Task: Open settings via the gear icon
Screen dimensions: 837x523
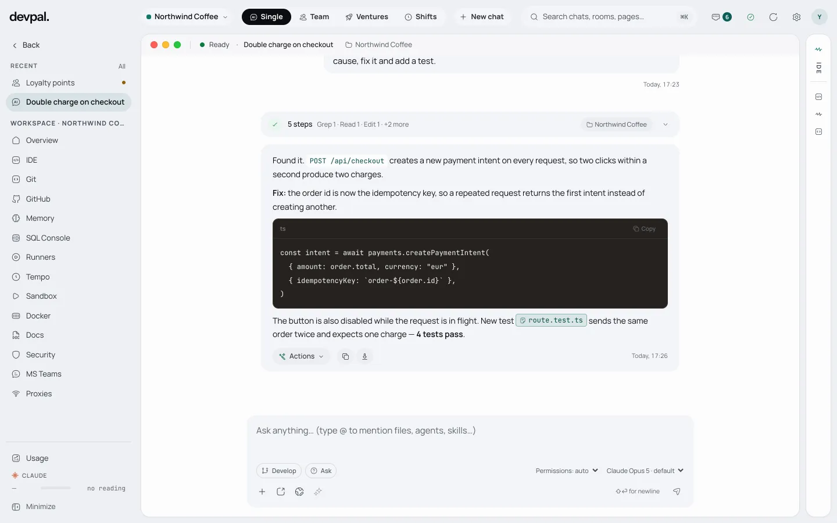Action: [x=796, y=17]
